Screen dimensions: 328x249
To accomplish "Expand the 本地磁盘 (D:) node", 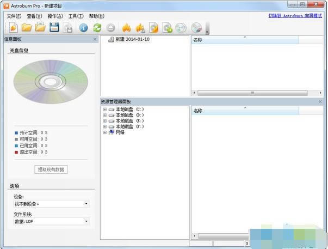I will point(105,115).
